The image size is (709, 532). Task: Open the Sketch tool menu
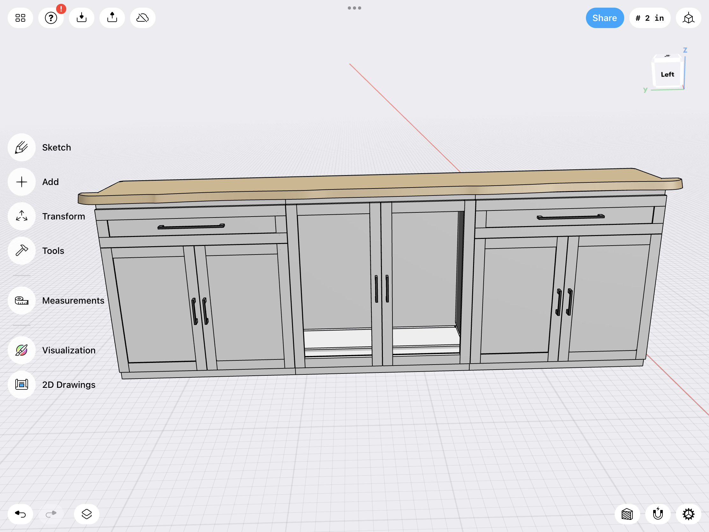click(x=21, y=147)
